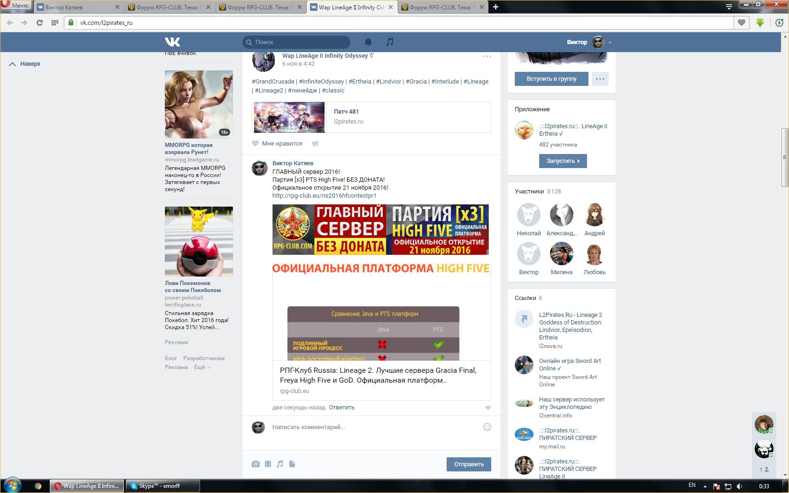Open Виктор Катяев commenter name link
The image size is (789, 493).
click(x=293, y=163)
